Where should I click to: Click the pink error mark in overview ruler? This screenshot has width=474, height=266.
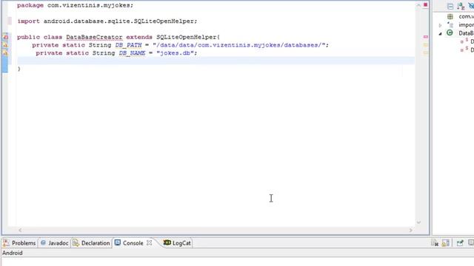(x=426, y=37)
